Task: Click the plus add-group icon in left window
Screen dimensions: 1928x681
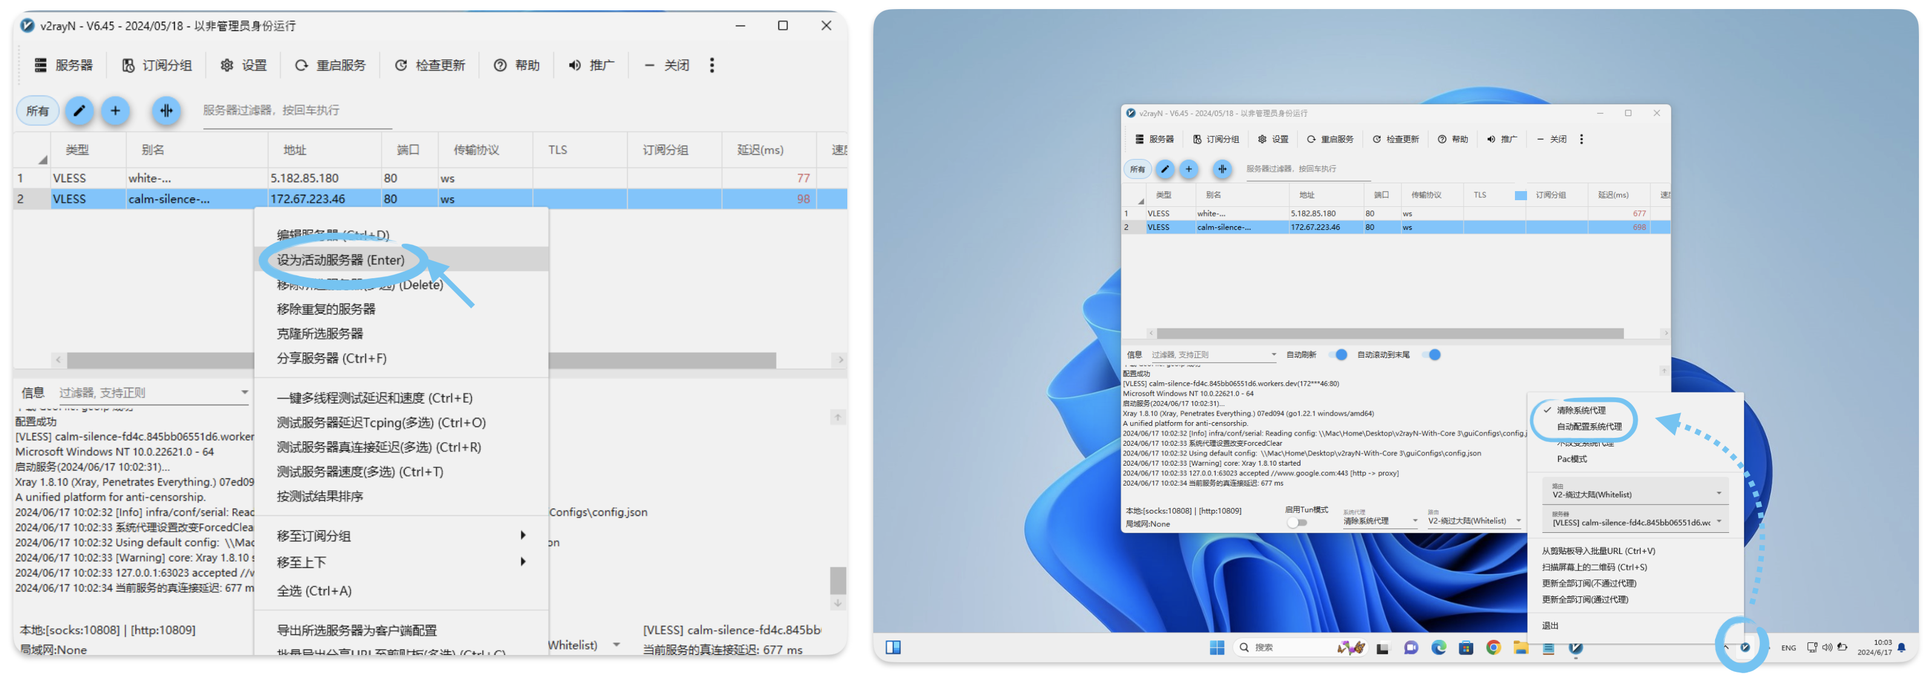Action: click(116, 111)
